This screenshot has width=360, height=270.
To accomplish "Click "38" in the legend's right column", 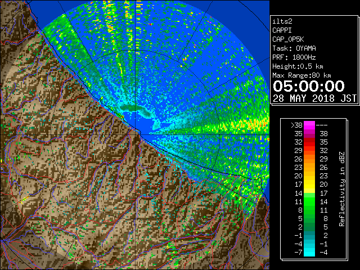I will pyautogui.click(x=323, y=134).
